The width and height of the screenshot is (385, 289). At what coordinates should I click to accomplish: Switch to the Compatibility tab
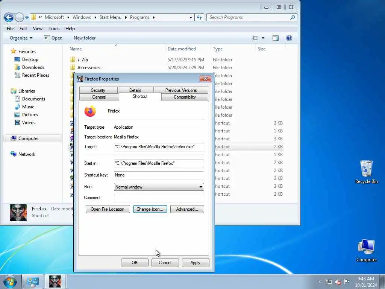(185, 97)
